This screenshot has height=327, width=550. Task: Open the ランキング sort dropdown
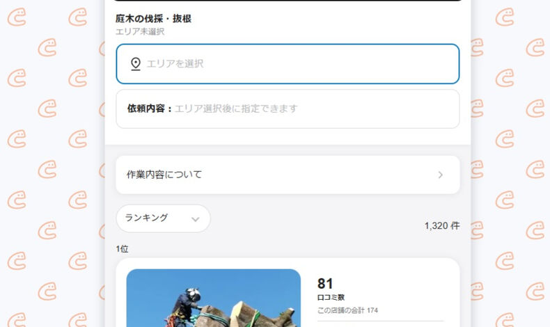point(163,218)
